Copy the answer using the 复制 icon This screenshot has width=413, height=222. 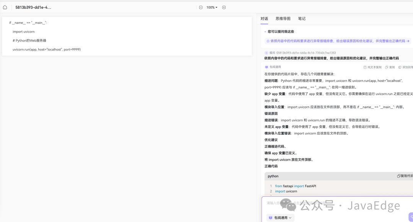(x=387, y=67)
